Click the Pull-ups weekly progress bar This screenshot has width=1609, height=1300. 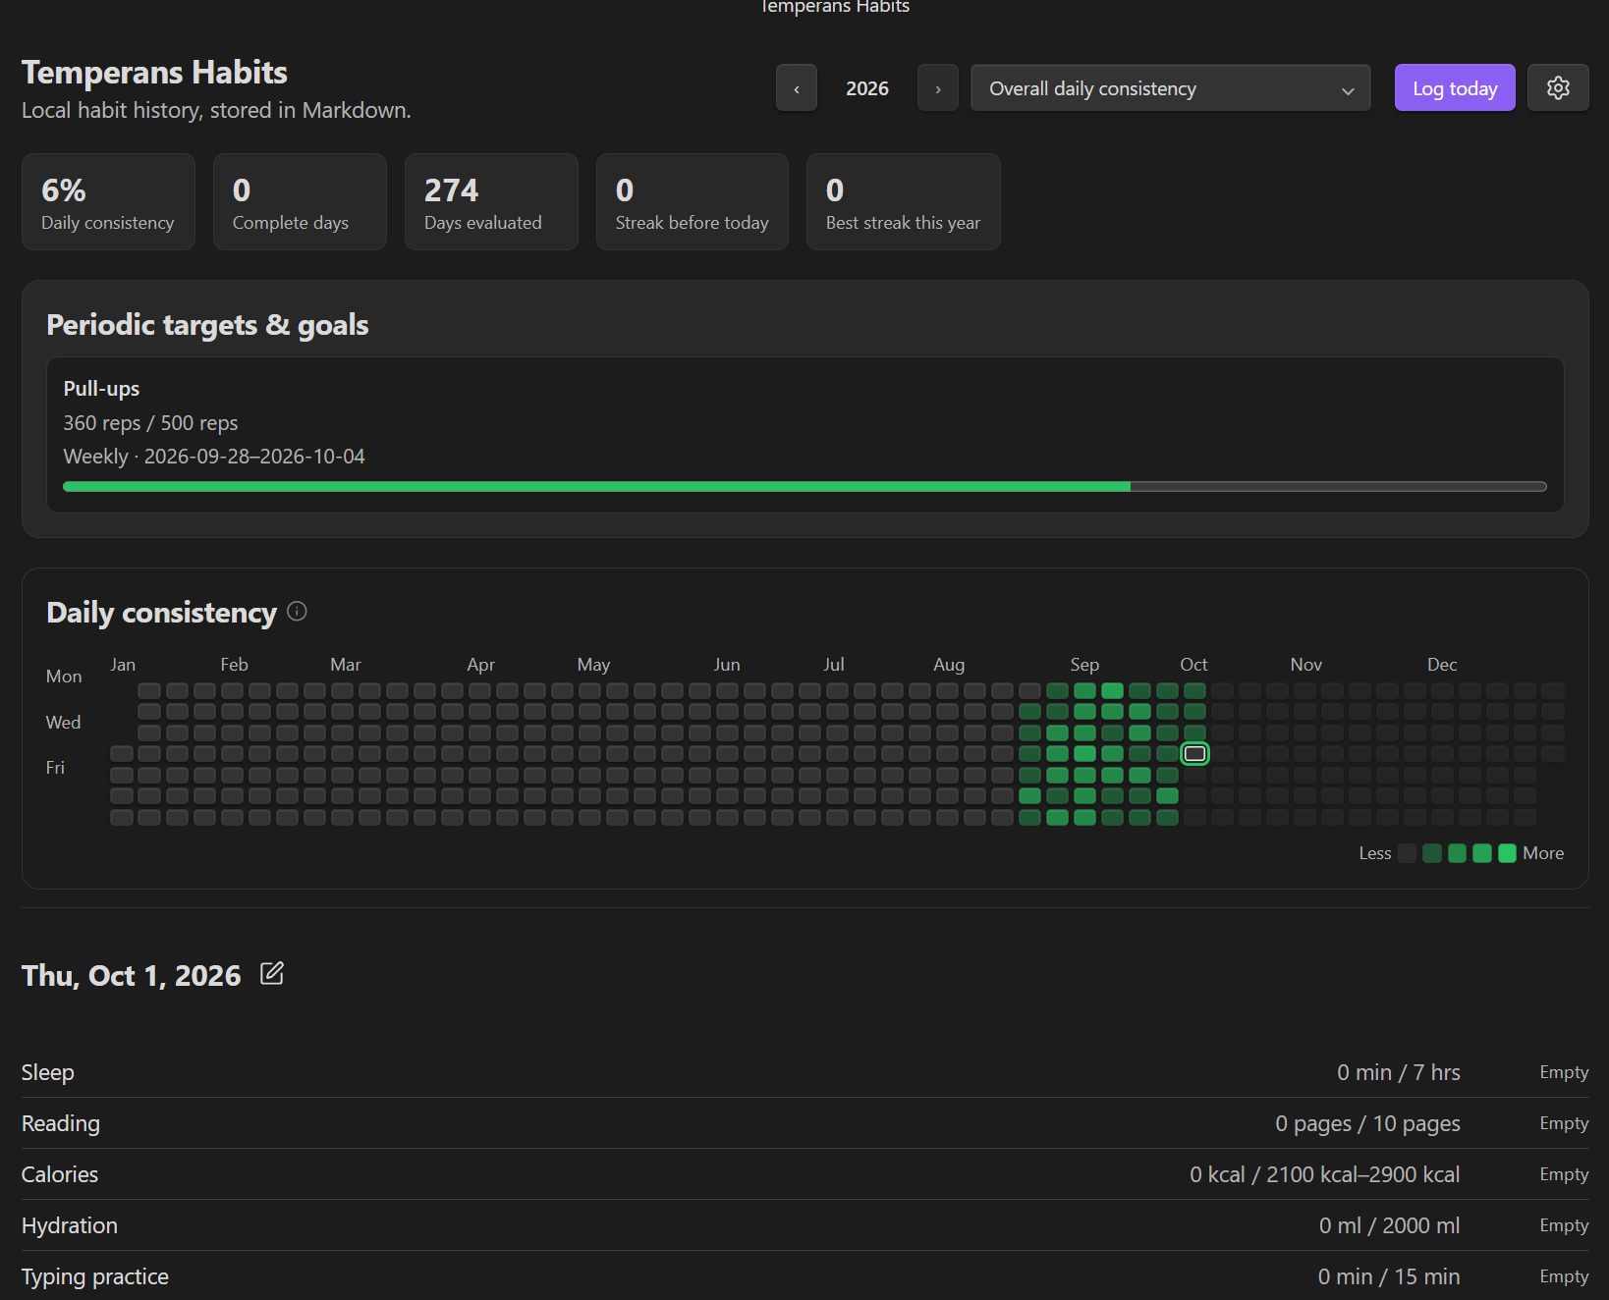point(804,486)
